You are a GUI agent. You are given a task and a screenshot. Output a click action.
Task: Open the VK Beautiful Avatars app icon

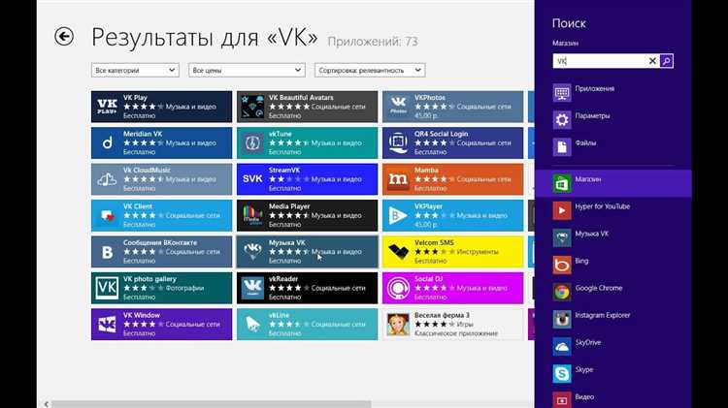pos(252,107)
